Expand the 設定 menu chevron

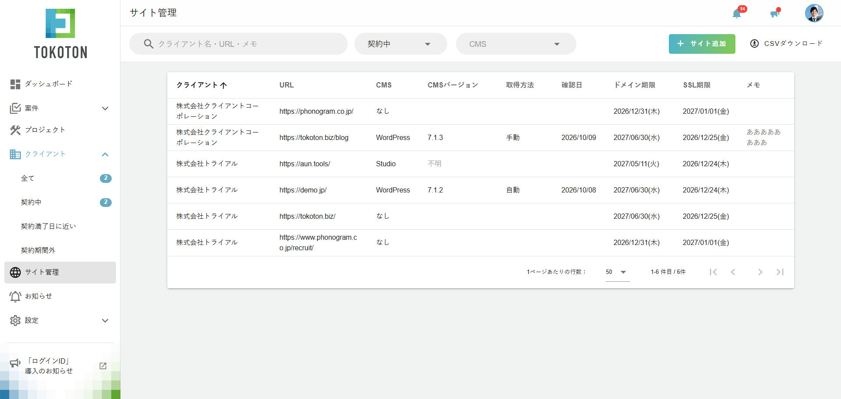105,320
